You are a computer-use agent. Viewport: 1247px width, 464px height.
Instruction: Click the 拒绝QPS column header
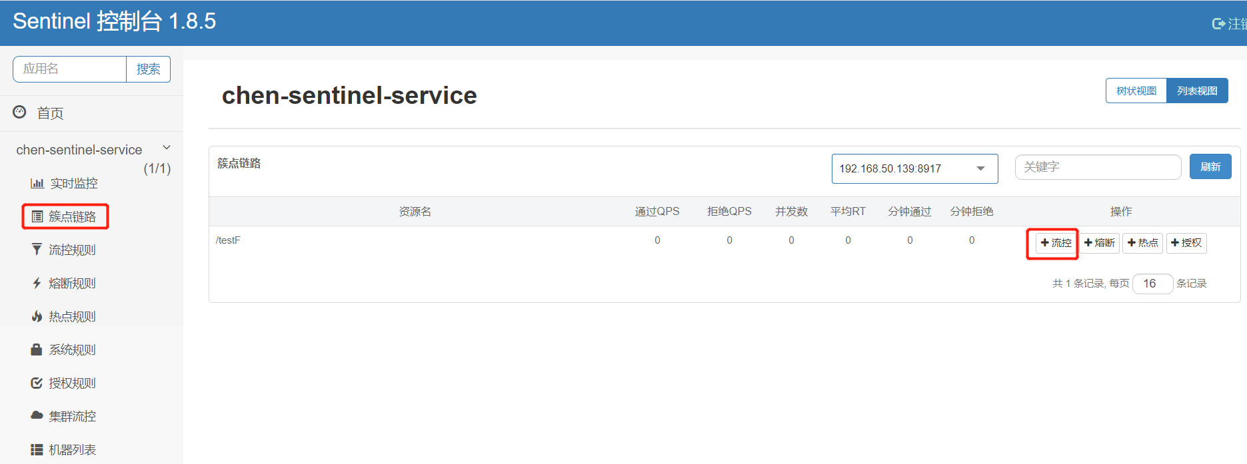tap(729, 211)
